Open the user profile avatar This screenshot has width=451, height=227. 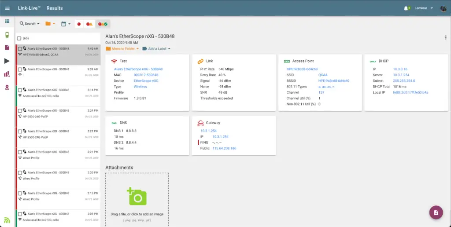pyautogui.click(x=443, y=8)
